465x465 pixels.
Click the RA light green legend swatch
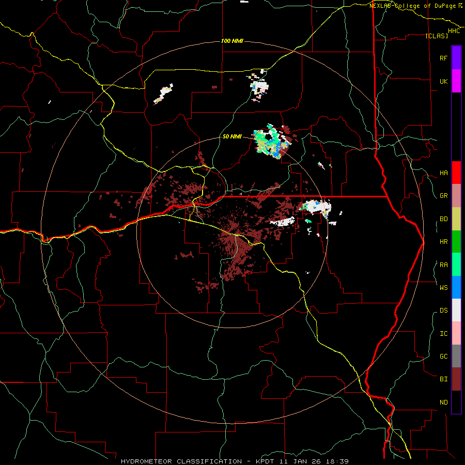pos(456,265)
